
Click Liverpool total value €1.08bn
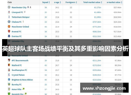98,12
